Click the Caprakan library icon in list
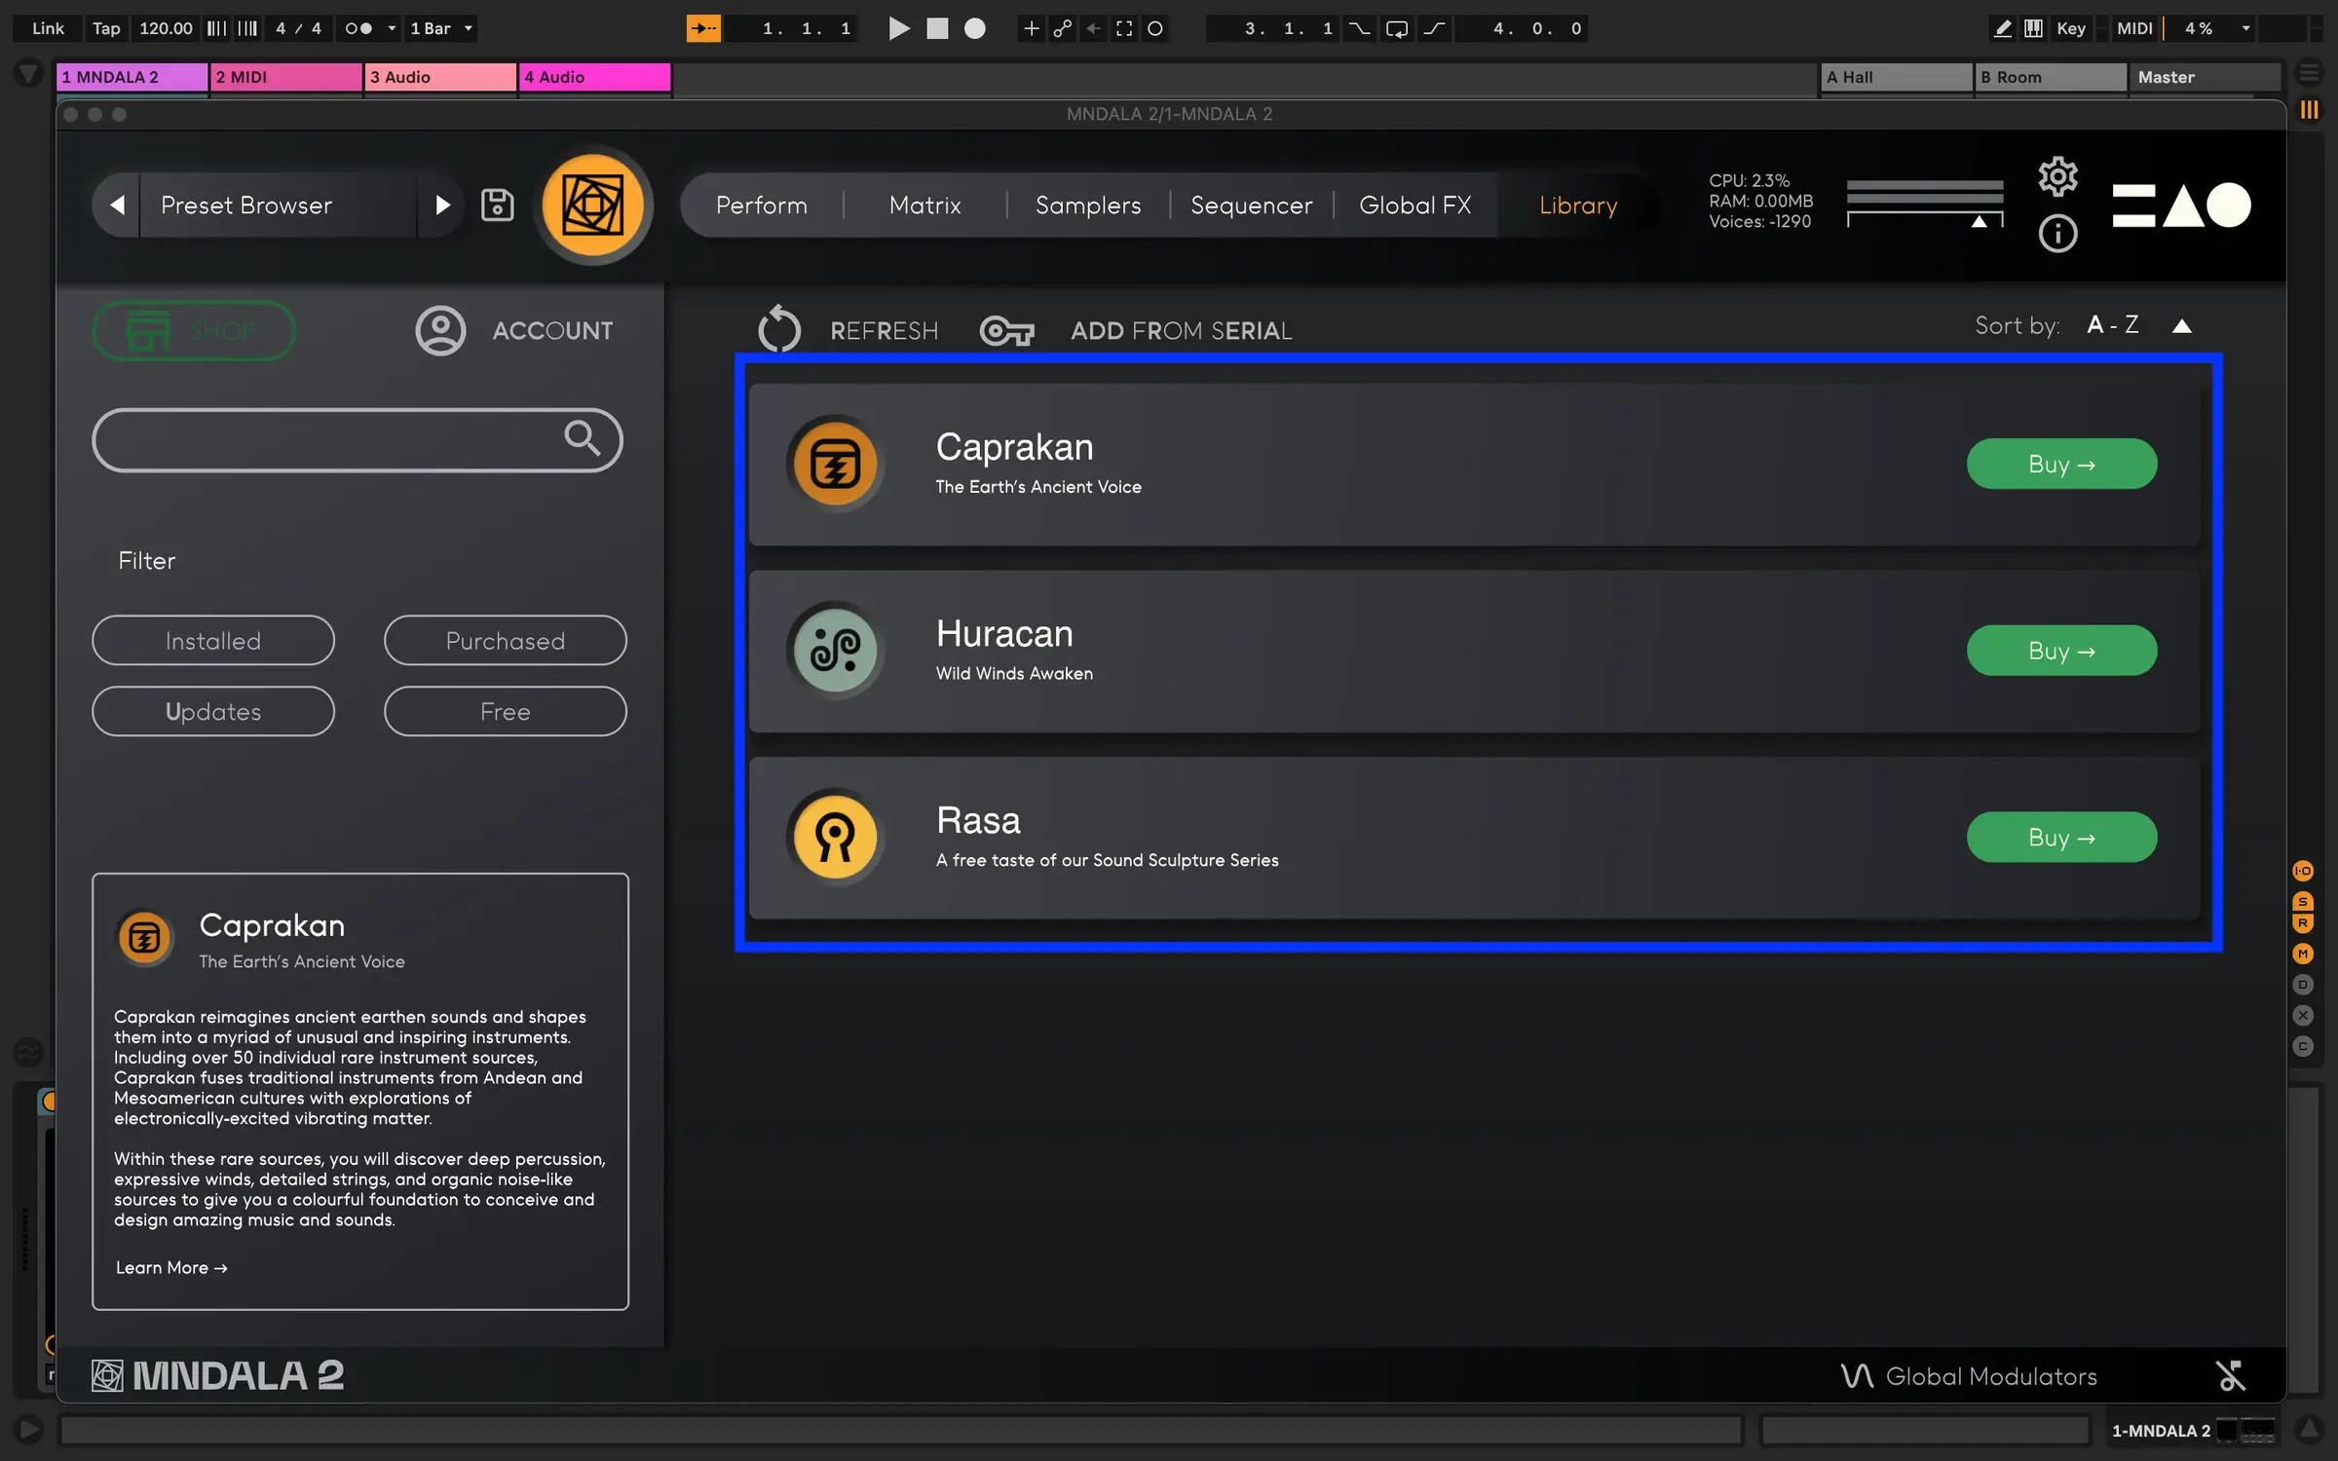The width and height of the screenshot is (2338, 1461). (835, 464)
